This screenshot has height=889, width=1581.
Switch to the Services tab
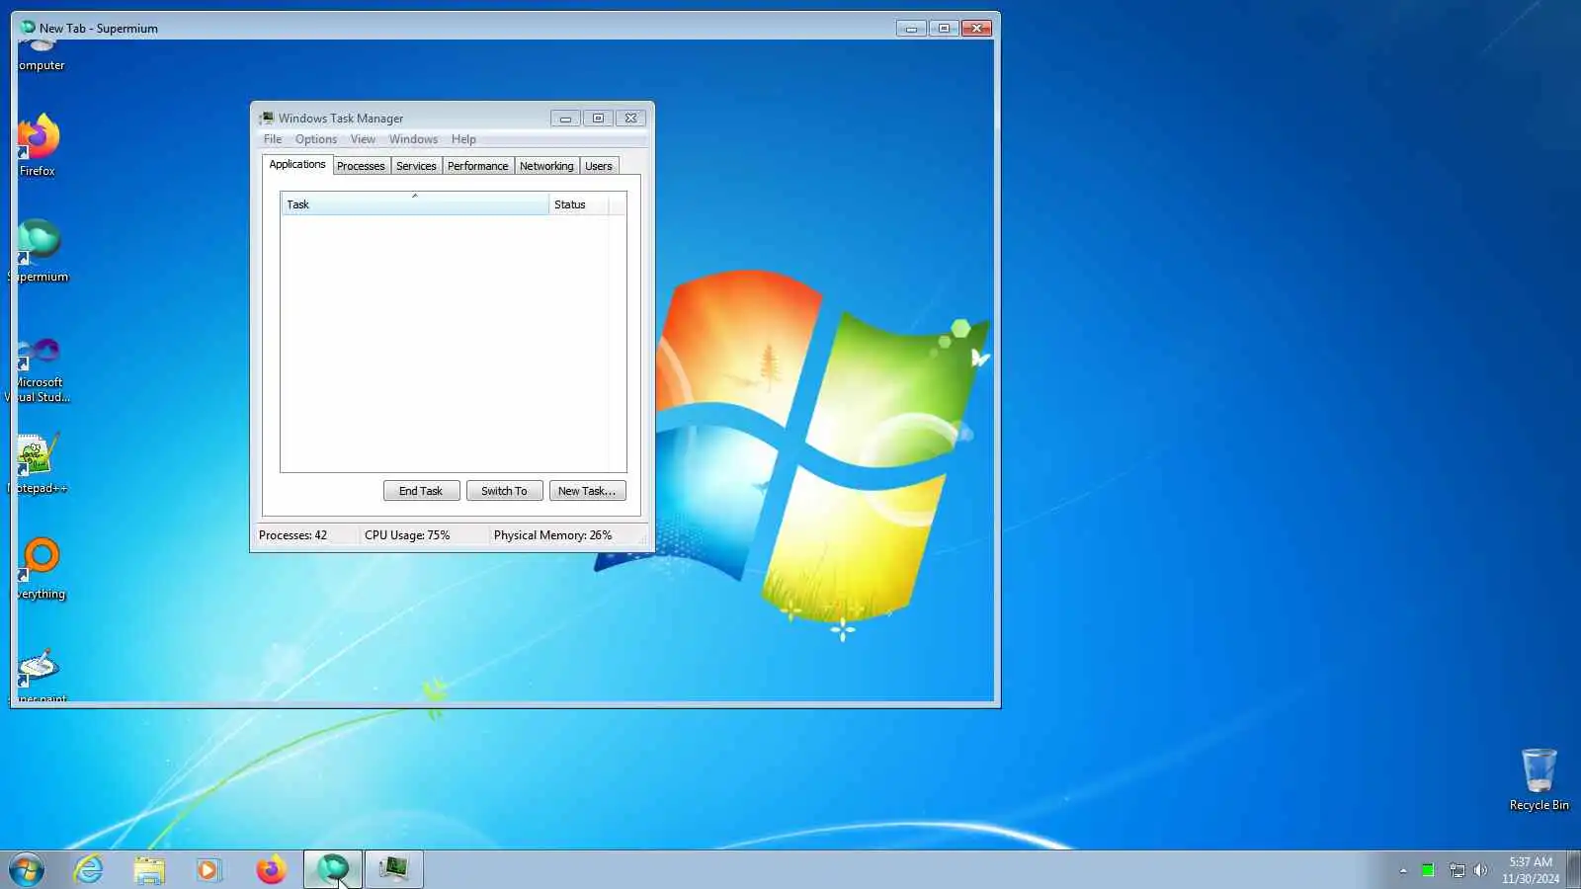tap(416, 166)
